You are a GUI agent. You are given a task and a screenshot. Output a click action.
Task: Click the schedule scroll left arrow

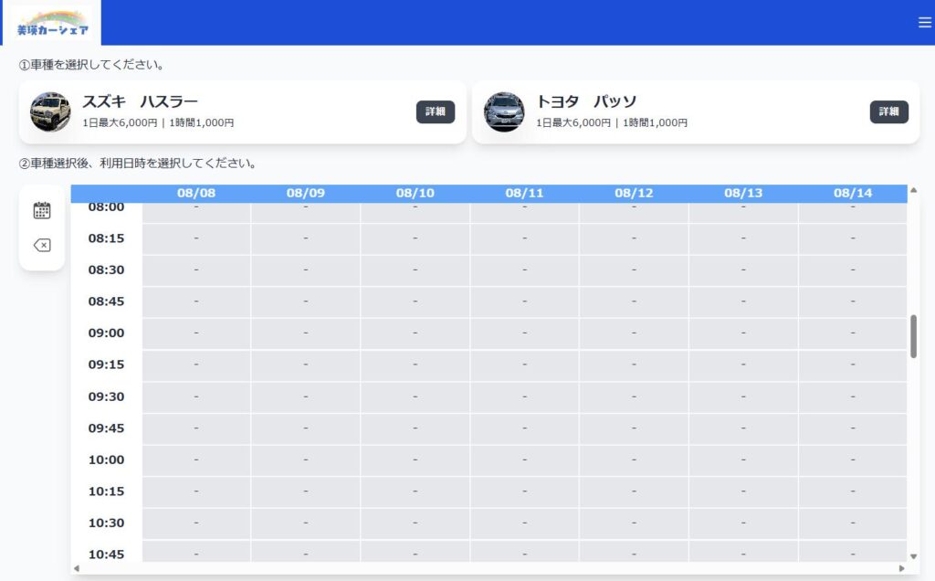point(77,568)
